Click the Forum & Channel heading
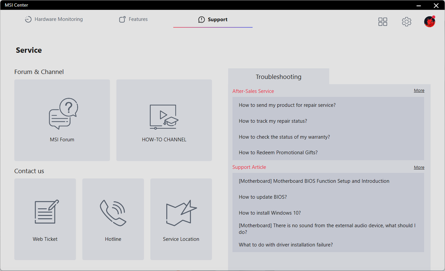Screen dimensions: 445x271 [39, 72]
